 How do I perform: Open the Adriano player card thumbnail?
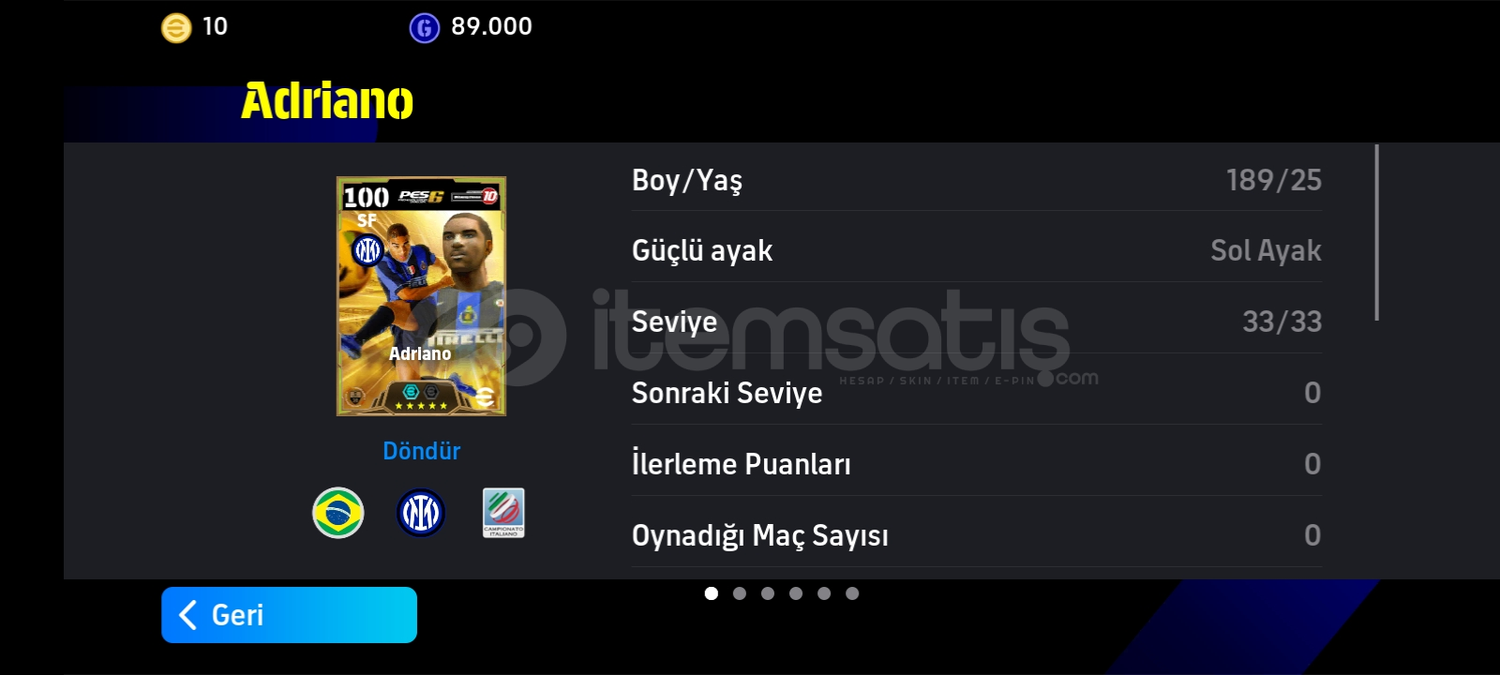point(421,296)
